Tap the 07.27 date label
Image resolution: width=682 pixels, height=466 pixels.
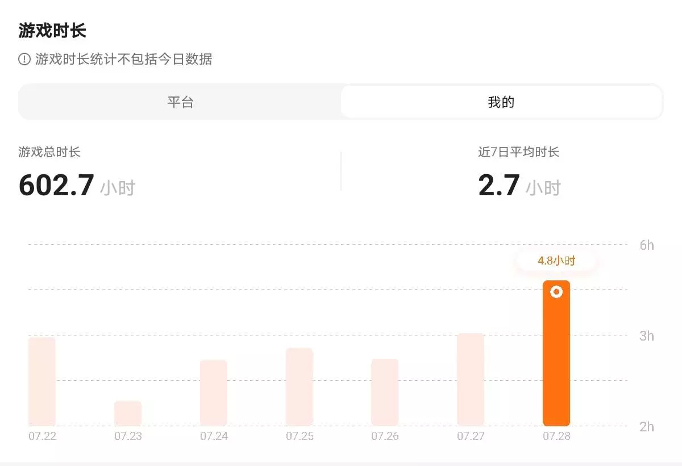pos(471,436)
